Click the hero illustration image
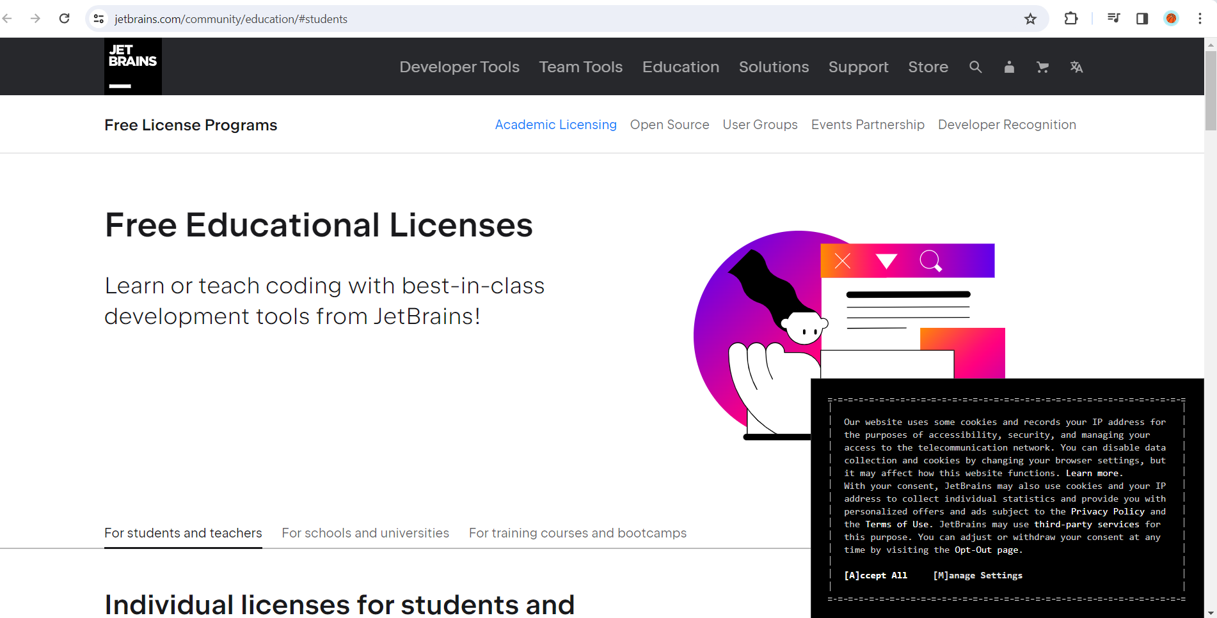1217x618 pixels. point(849,336)
